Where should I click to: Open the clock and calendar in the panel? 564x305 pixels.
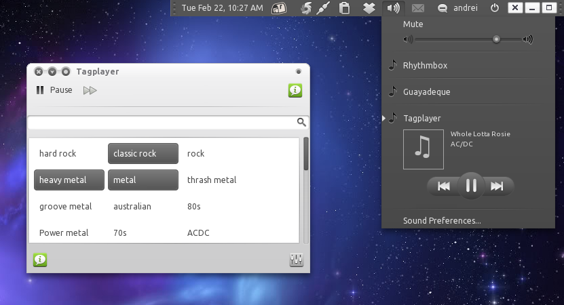223,8
